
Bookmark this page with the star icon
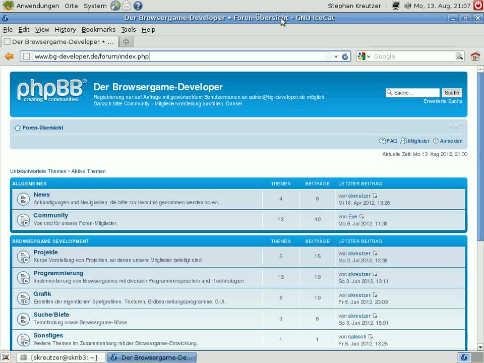tap(328, 56)
